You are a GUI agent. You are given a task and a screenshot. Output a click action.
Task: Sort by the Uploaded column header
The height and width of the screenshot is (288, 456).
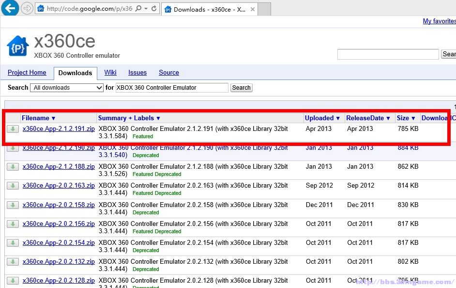coord(322,118)
